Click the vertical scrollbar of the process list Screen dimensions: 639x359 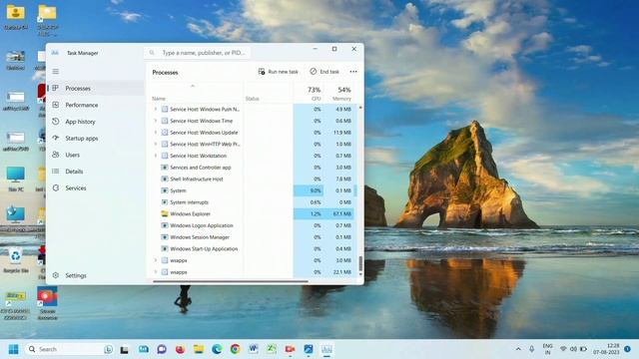pyautogui.click(x=360, y=263)
